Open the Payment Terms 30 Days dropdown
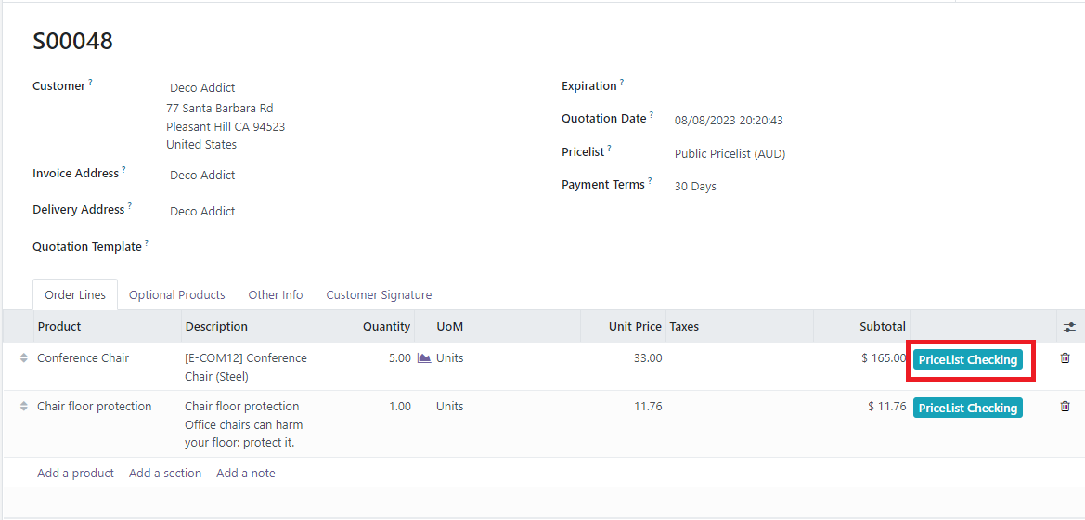 click(695, 187)
